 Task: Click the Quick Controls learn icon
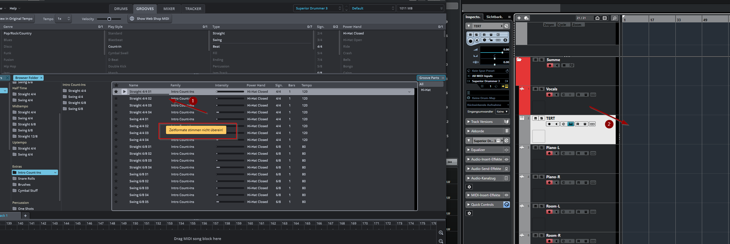click(507, 204)
